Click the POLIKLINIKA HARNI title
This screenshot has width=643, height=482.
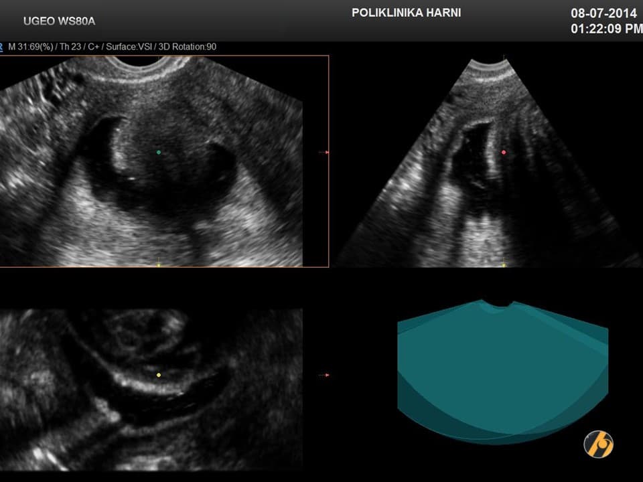[x=406, y=13]
